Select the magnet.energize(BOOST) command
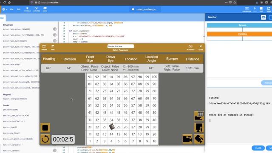The image size is (272, 153). click(15, 99)
